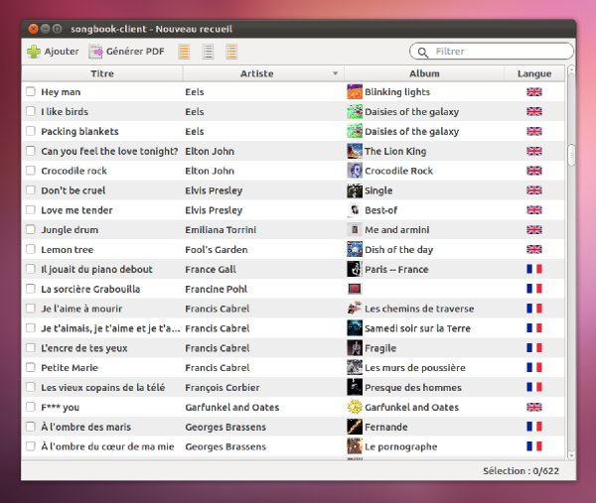Viewport: 596px width, 503px height.
Task: Check the box for Hey man
Action: pos(31,92)
